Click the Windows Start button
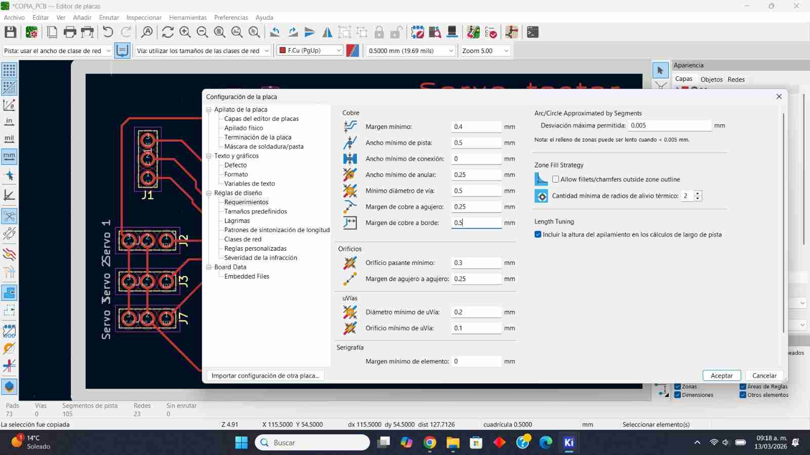The image size is (810, 455). pyautogui.click(x=241, y=443)
